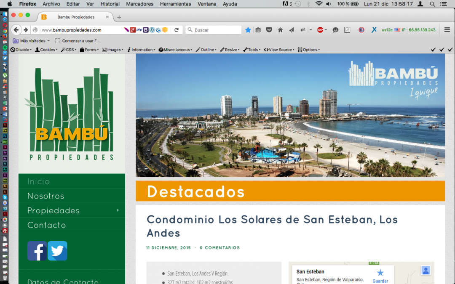Go back to the previous page
Screen dimensions: 455x284
(16, 29)
